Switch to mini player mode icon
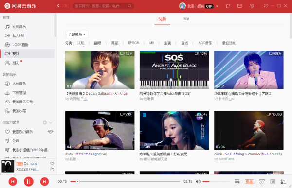This screenshot has height=188, width=292. 266,6
